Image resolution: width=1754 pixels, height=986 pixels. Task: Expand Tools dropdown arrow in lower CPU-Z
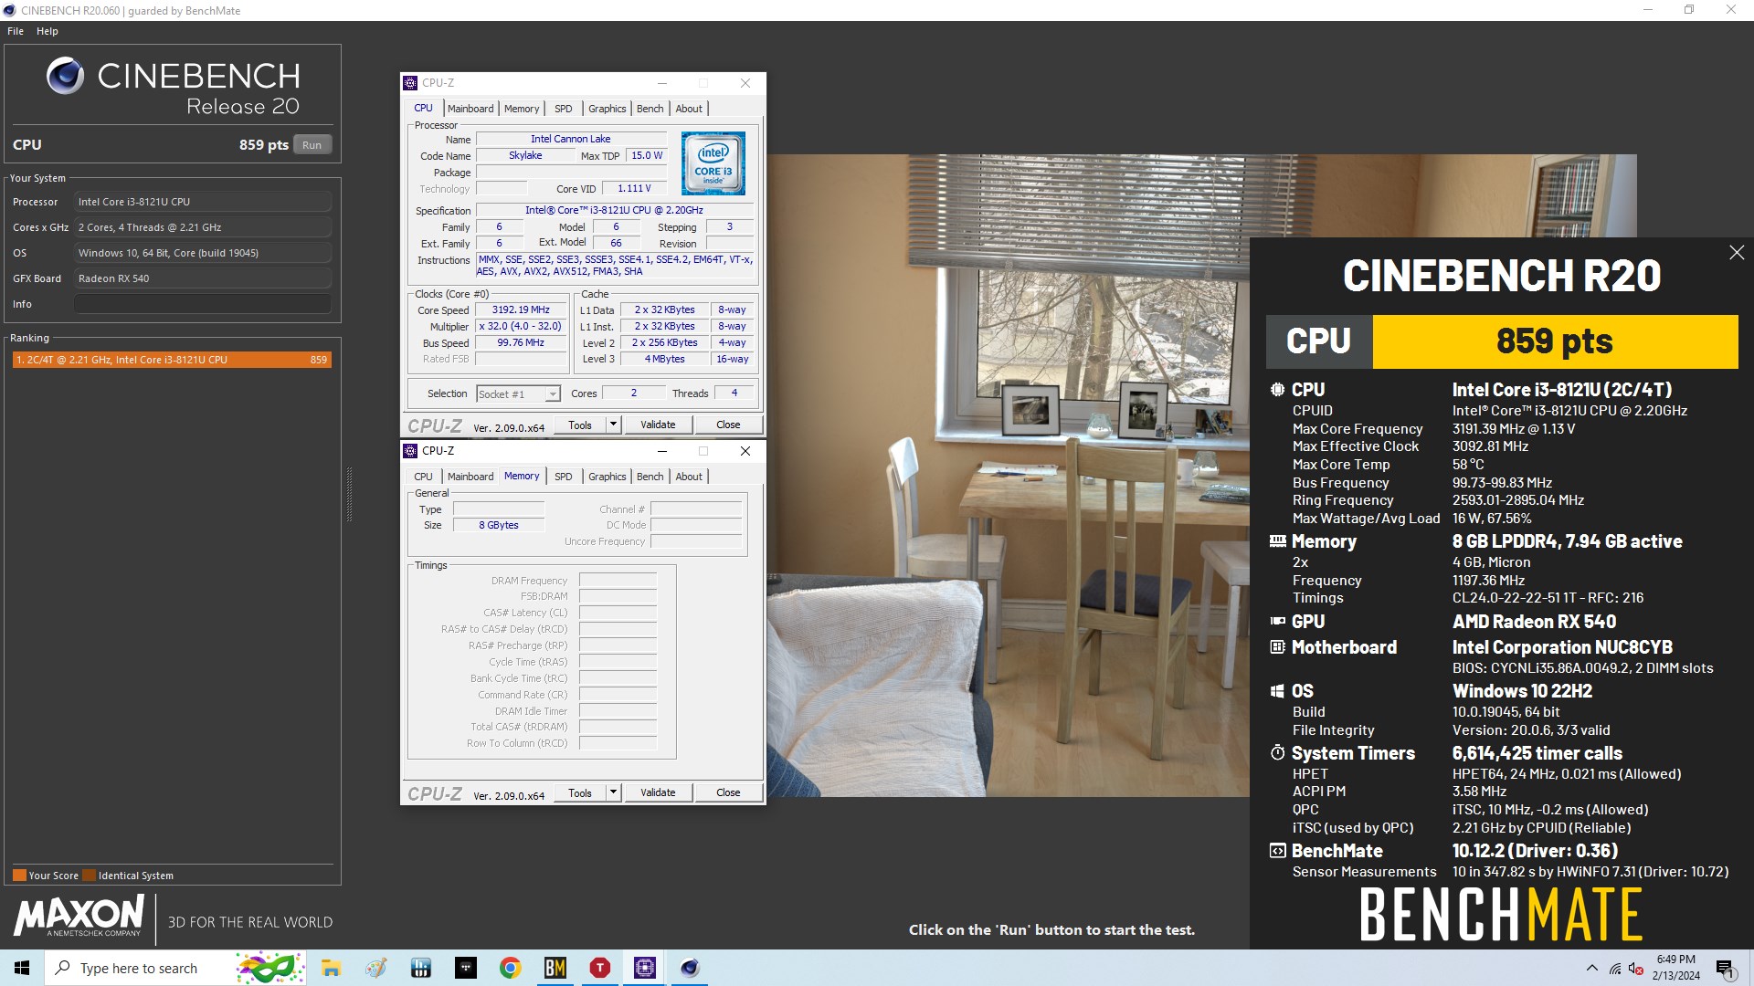click(614, 793)
